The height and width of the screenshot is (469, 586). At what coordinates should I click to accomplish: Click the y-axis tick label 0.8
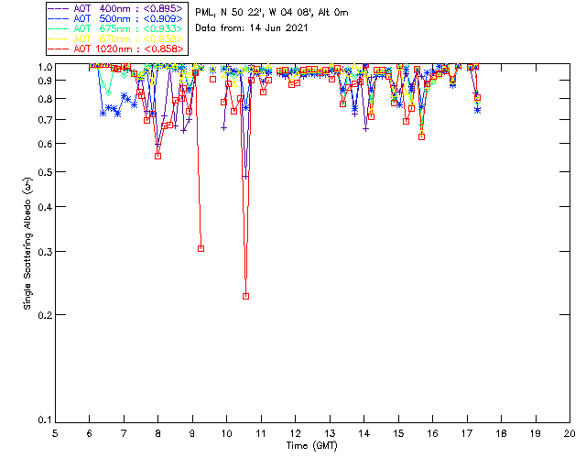tap(45, 99)
